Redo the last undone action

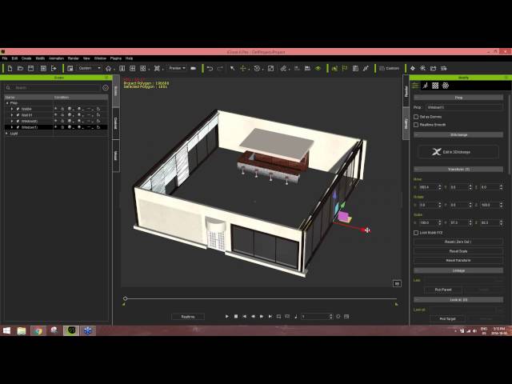click(220, 68)
